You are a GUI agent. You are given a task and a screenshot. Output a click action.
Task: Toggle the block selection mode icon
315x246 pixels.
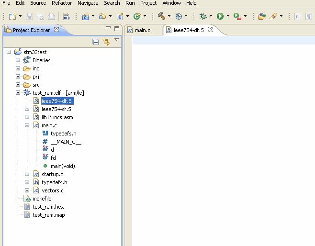click(x=298, y=16)
